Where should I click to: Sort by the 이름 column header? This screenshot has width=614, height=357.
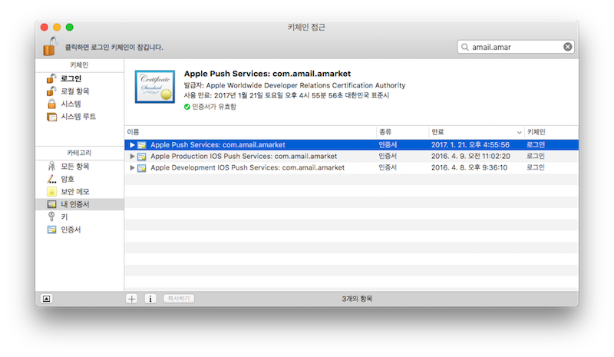click(x=251, y=132)
